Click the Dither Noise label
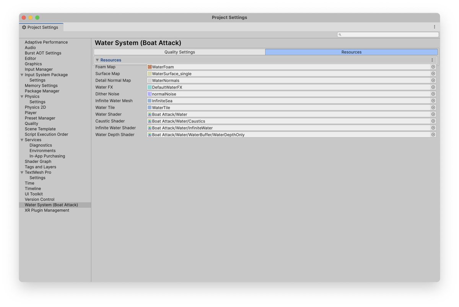This screenshot has width=459, height=307. click(107, 94)
